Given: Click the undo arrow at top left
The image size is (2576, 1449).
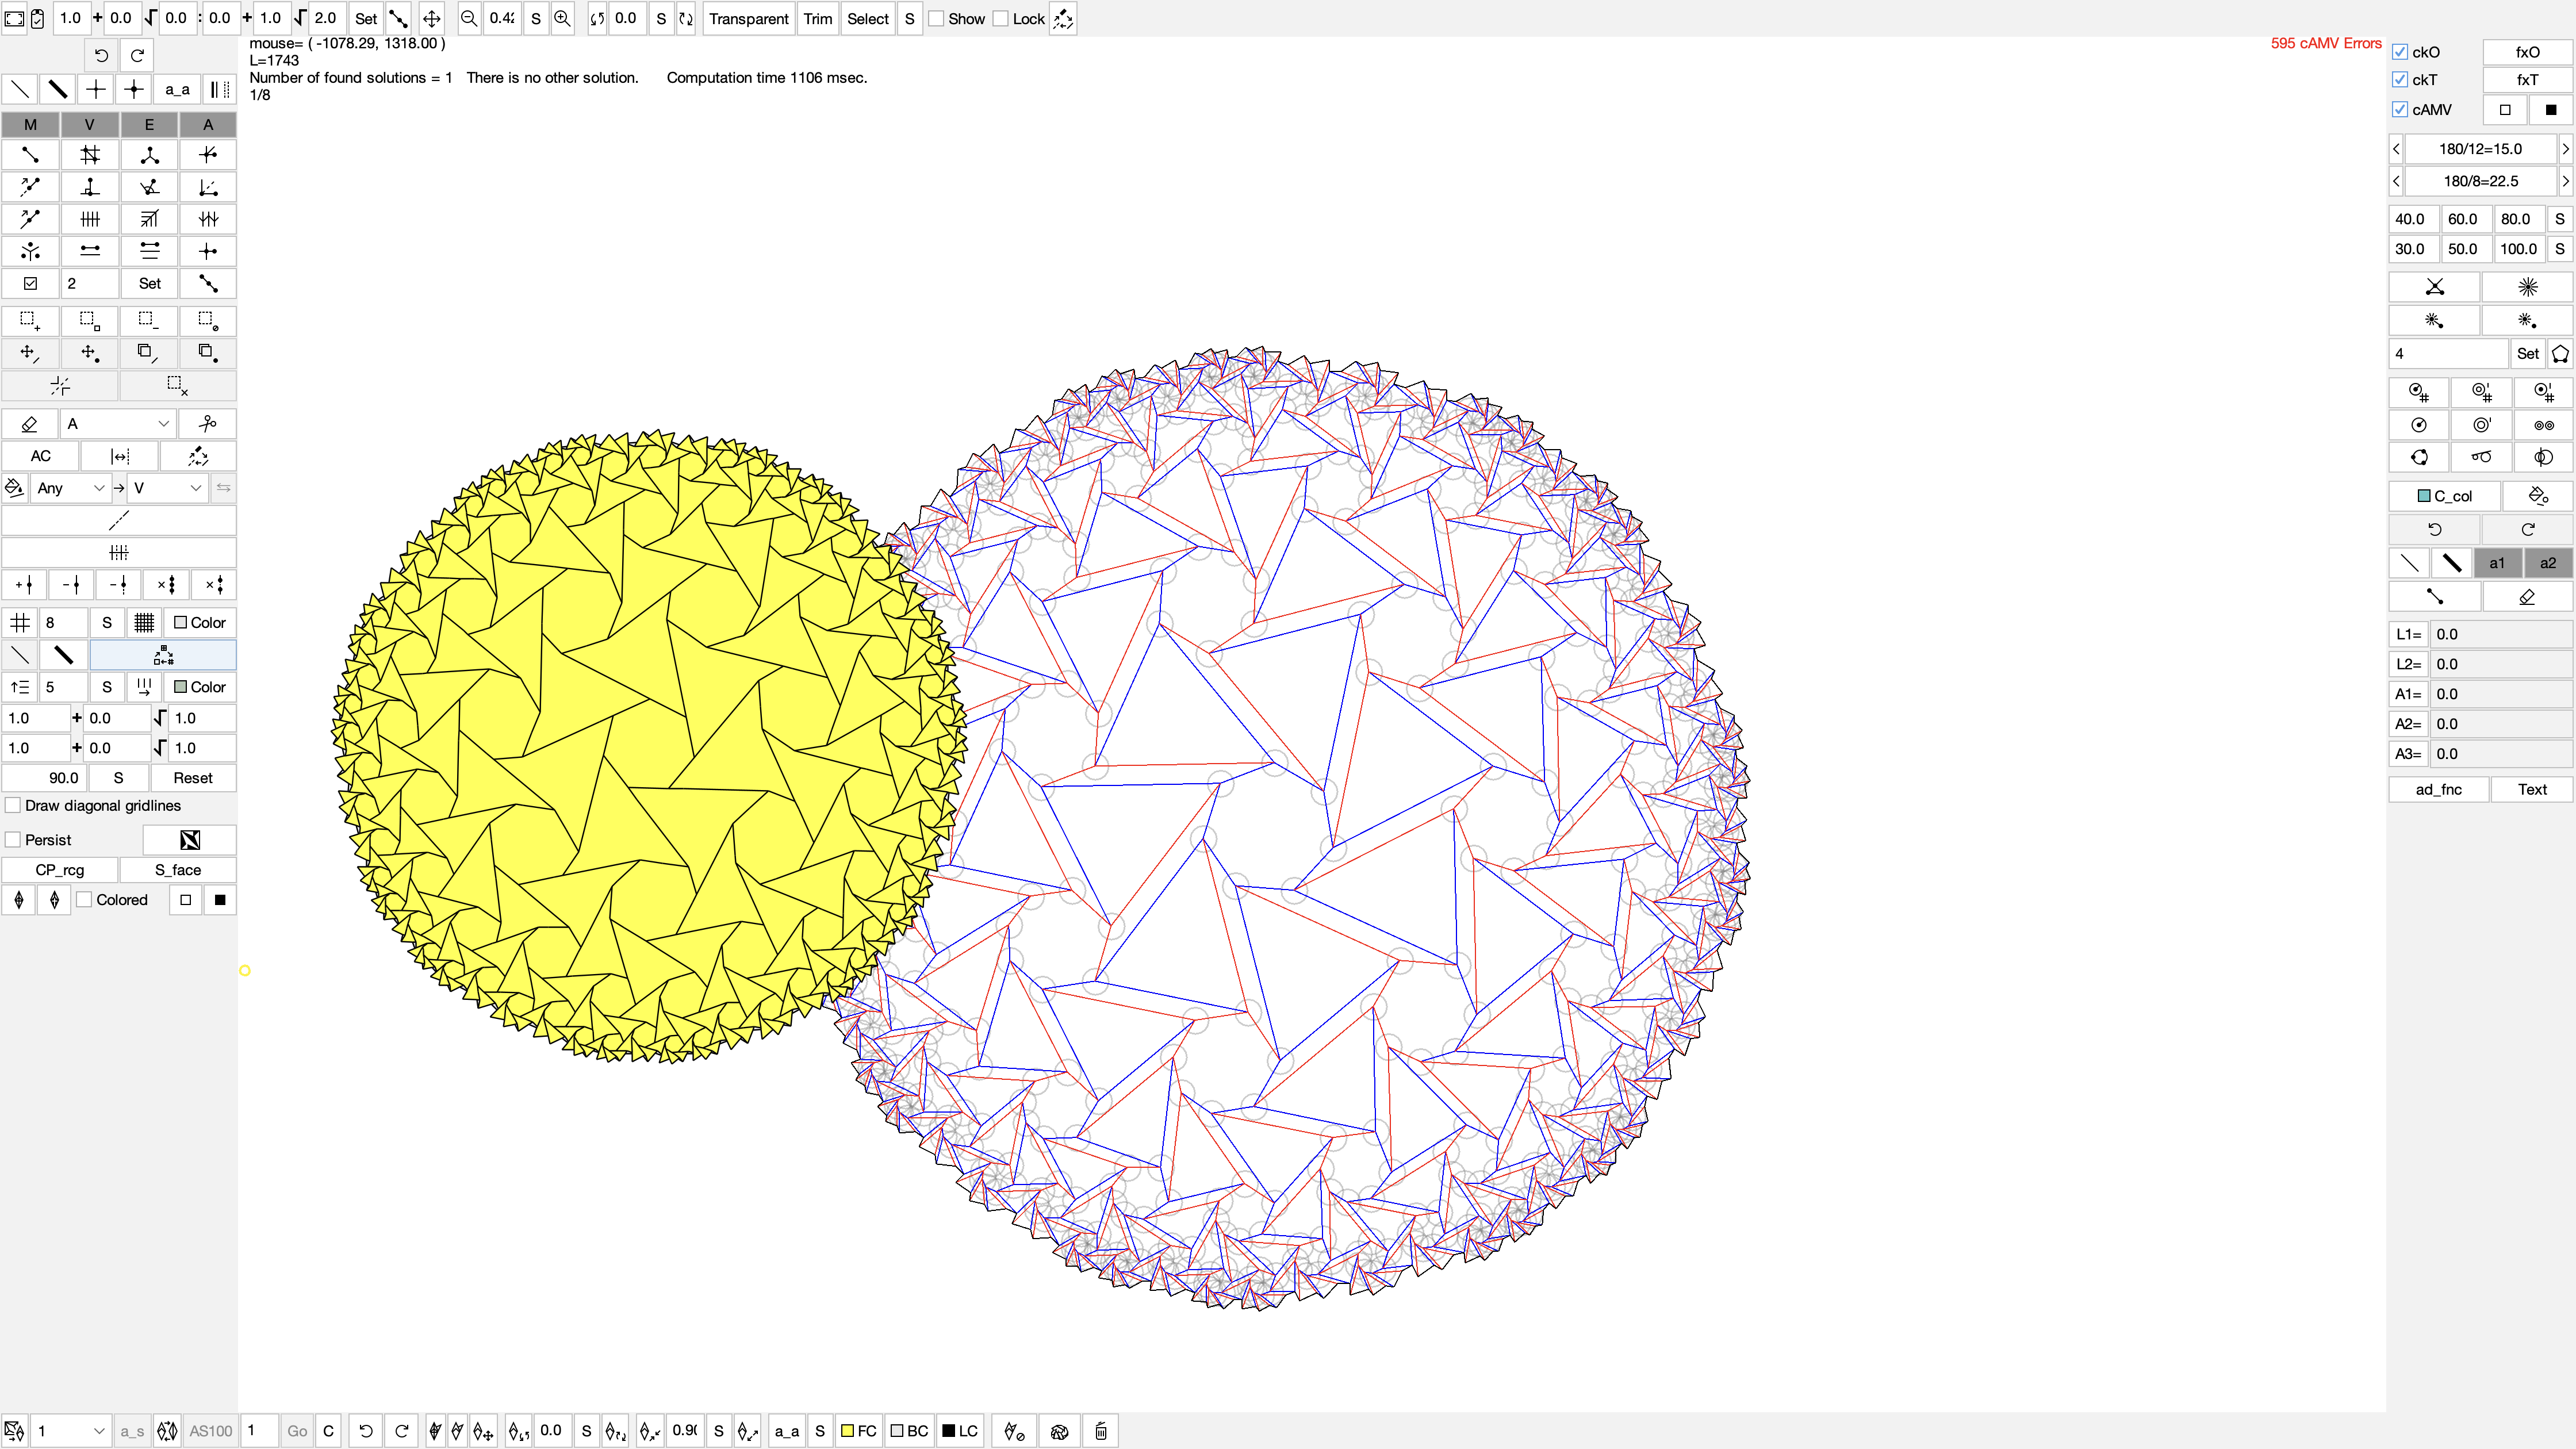Looking at the screenshot, I should coord(101,56).
